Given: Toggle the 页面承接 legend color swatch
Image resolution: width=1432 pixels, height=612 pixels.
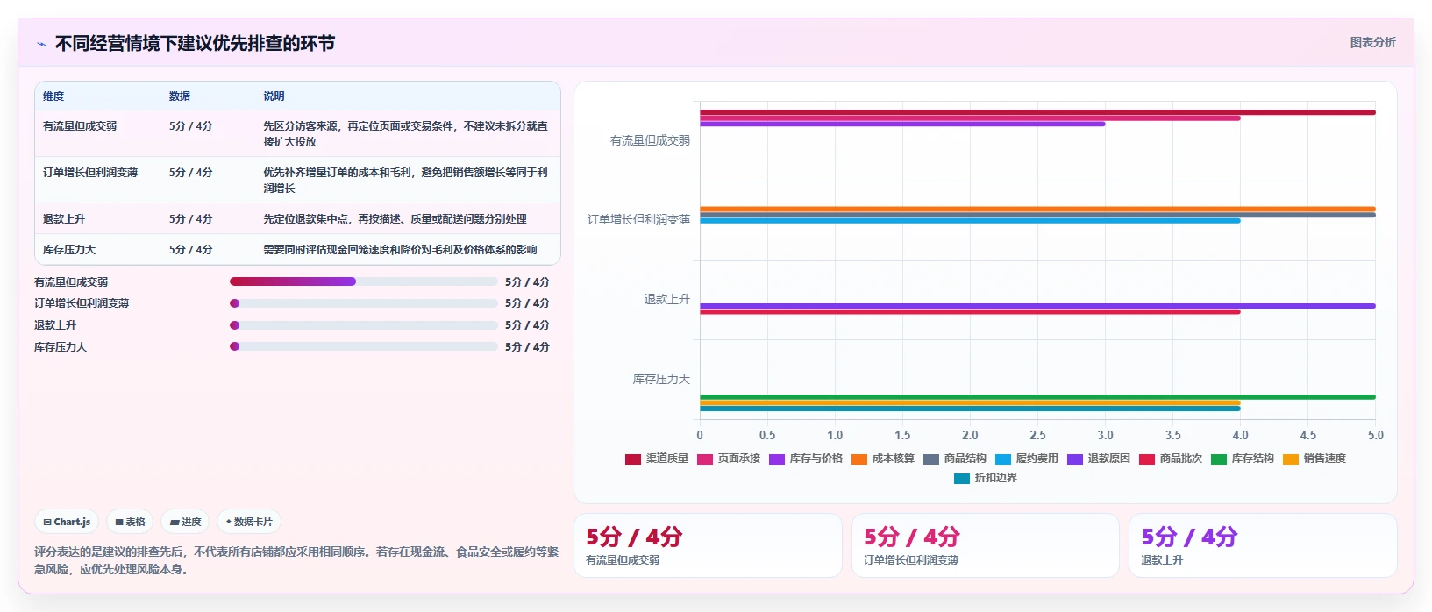Looking at the screenshot, I should [x=705, y=459].
